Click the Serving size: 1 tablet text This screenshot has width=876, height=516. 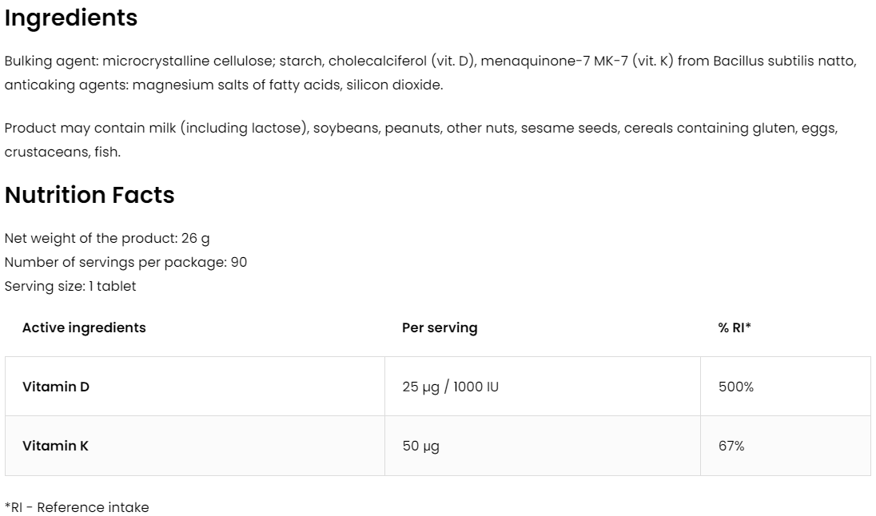70,286
